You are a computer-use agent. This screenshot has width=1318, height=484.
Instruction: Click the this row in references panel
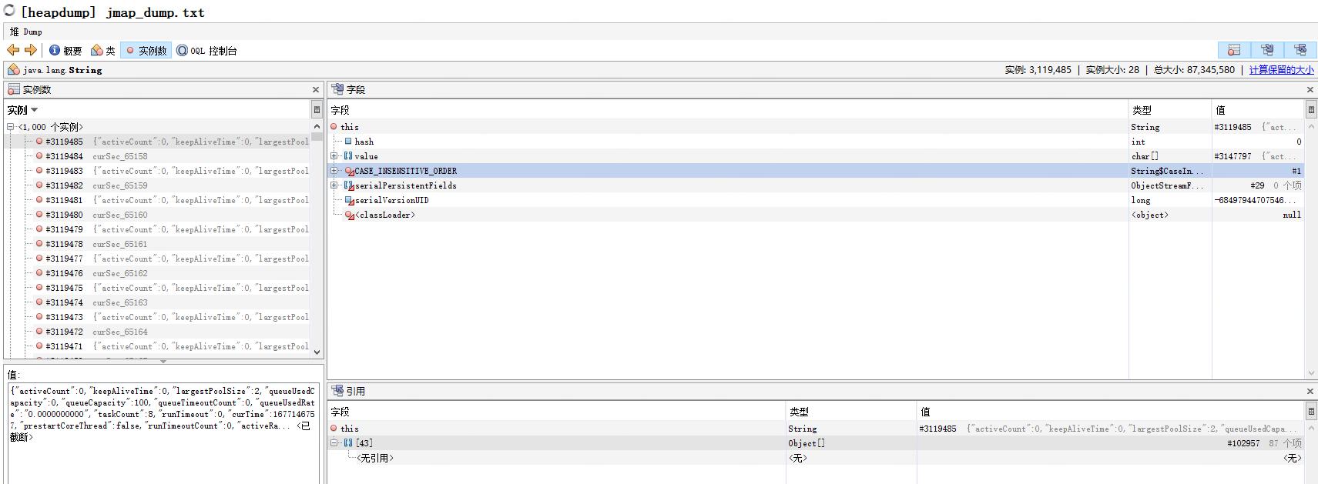(x=816, y=429)
